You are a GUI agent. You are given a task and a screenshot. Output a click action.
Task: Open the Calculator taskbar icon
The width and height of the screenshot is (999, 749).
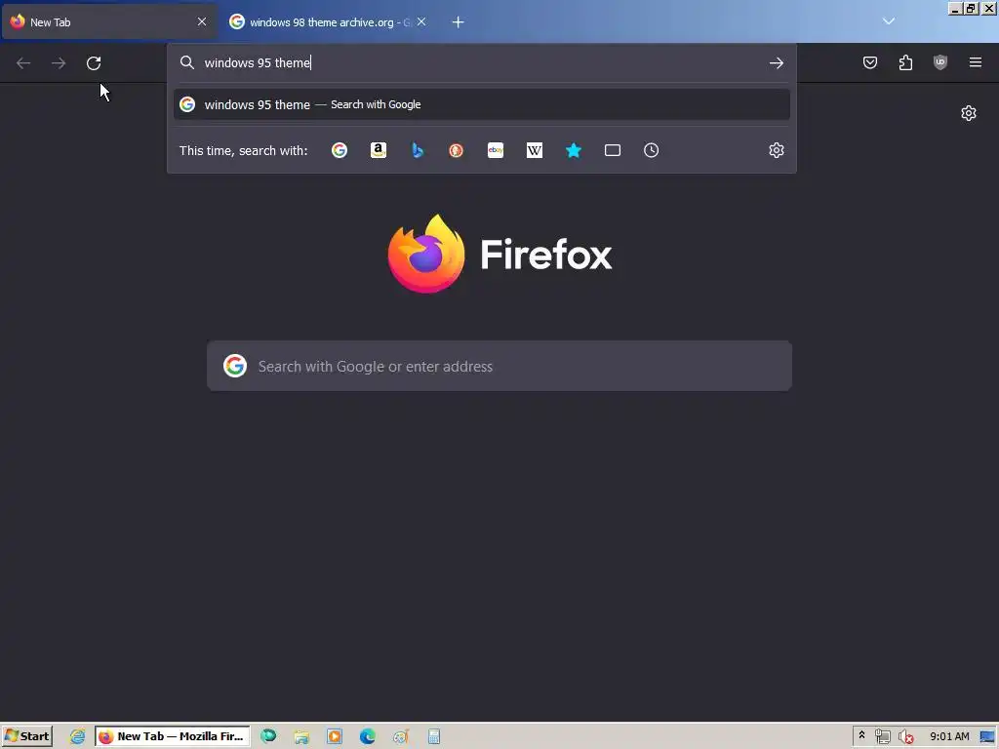tap(434, 737)
